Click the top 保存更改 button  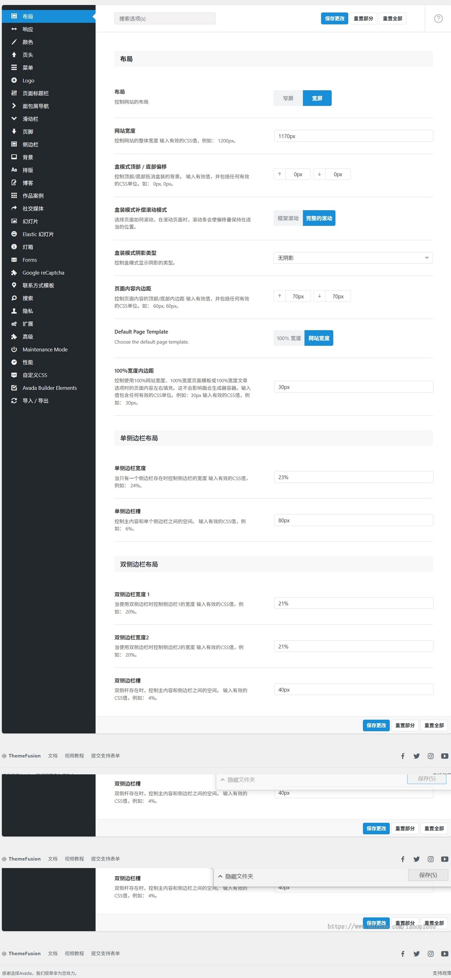(334, 18)
